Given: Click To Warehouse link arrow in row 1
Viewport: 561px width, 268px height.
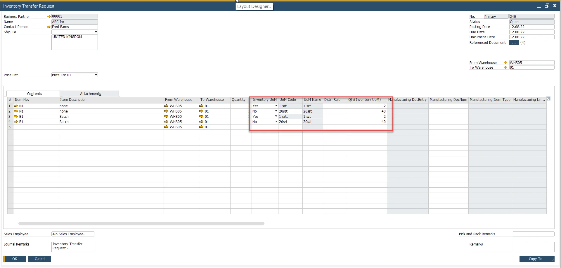Looking at the screenshot, I should click(x=201, y=106).
